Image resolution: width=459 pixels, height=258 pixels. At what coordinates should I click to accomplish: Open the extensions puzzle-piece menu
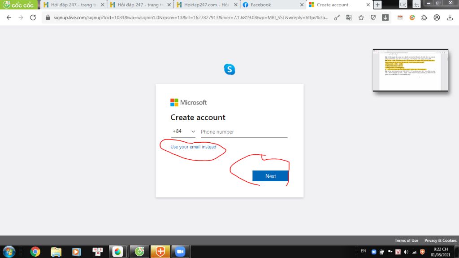click(424, 17)
